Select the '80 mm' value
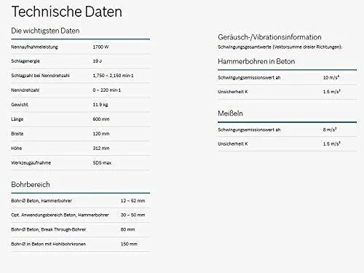The width and height of the screenshot is (364, 273). point(127,229)
